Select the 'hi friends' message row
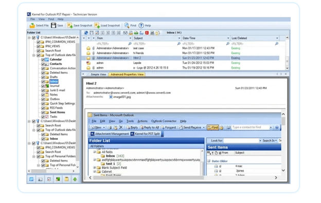321x203 pixels. click(180, 53)
